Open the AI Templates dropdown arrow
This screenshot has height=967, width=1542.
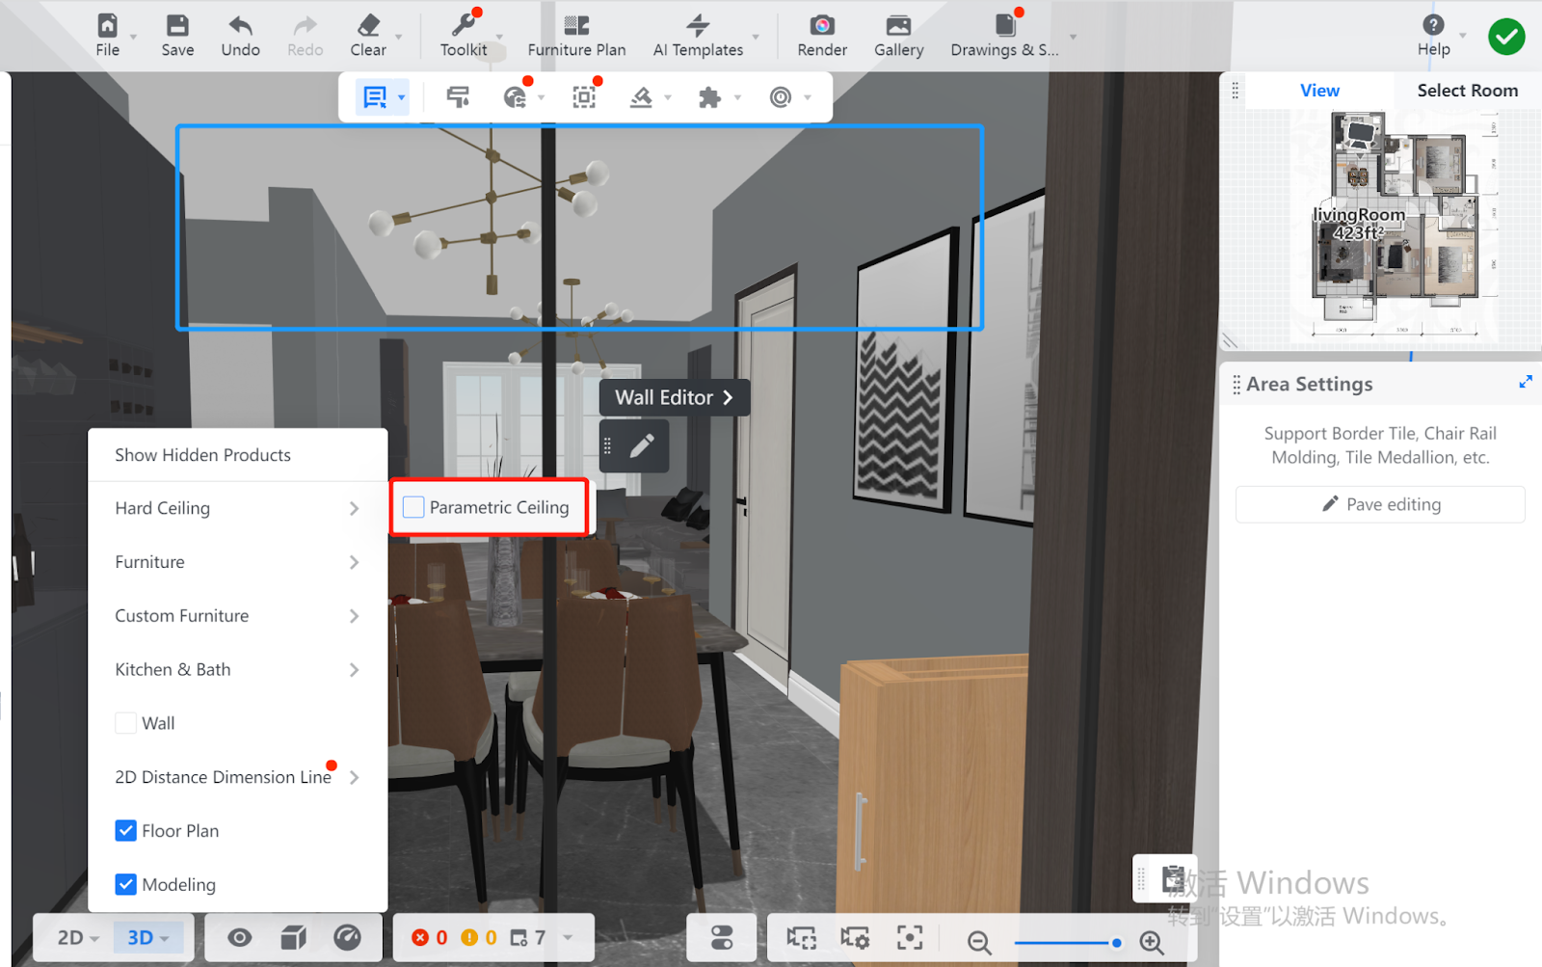[756, 38]
